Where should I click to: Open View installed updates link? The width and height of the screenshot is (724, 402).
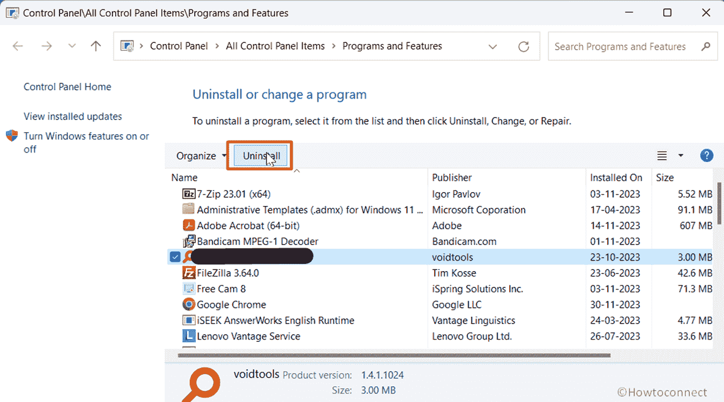pyautogui.click(x=73, y=116)
